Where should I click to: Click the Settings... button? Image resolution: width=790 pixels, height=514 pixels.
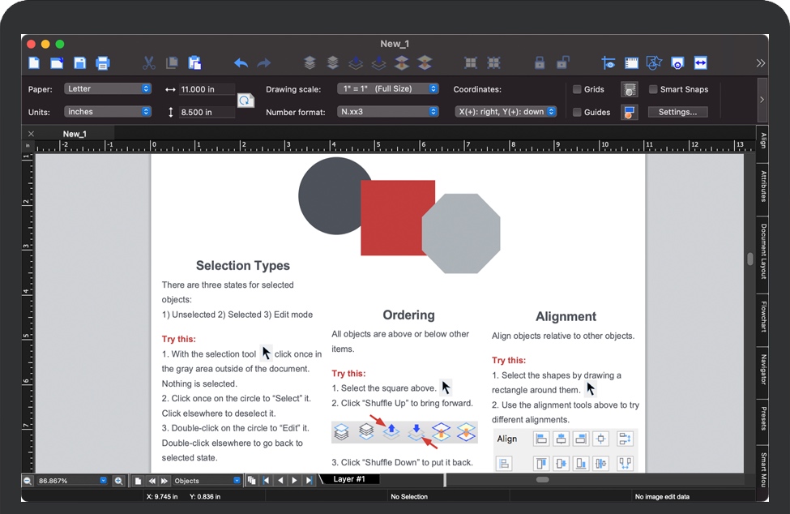[x=677, y=113]
